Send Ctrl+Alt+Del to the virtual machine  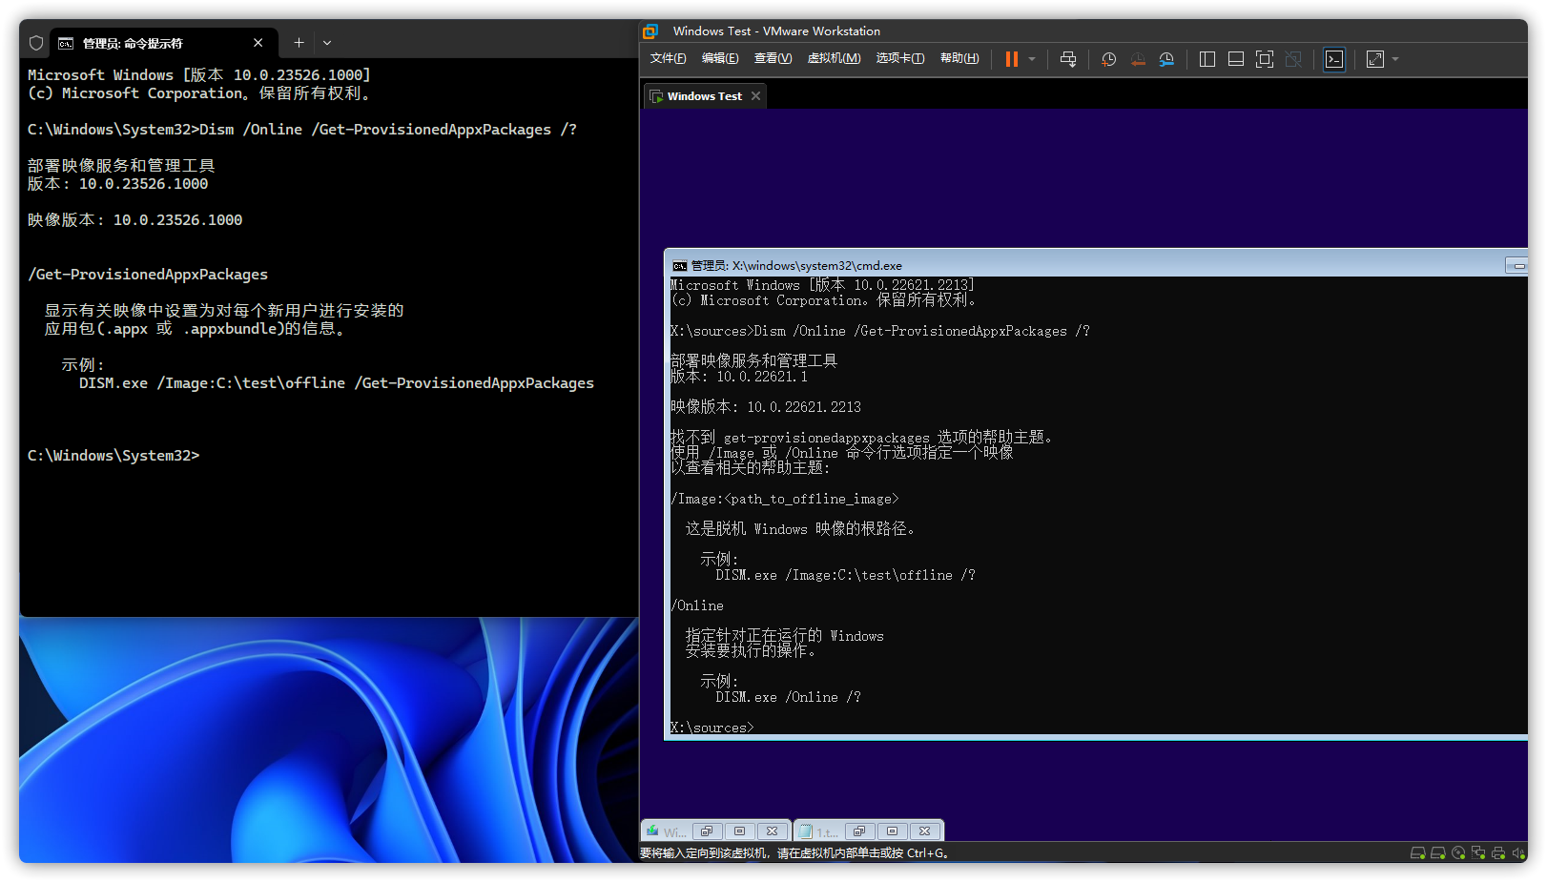pos(1068,59)
